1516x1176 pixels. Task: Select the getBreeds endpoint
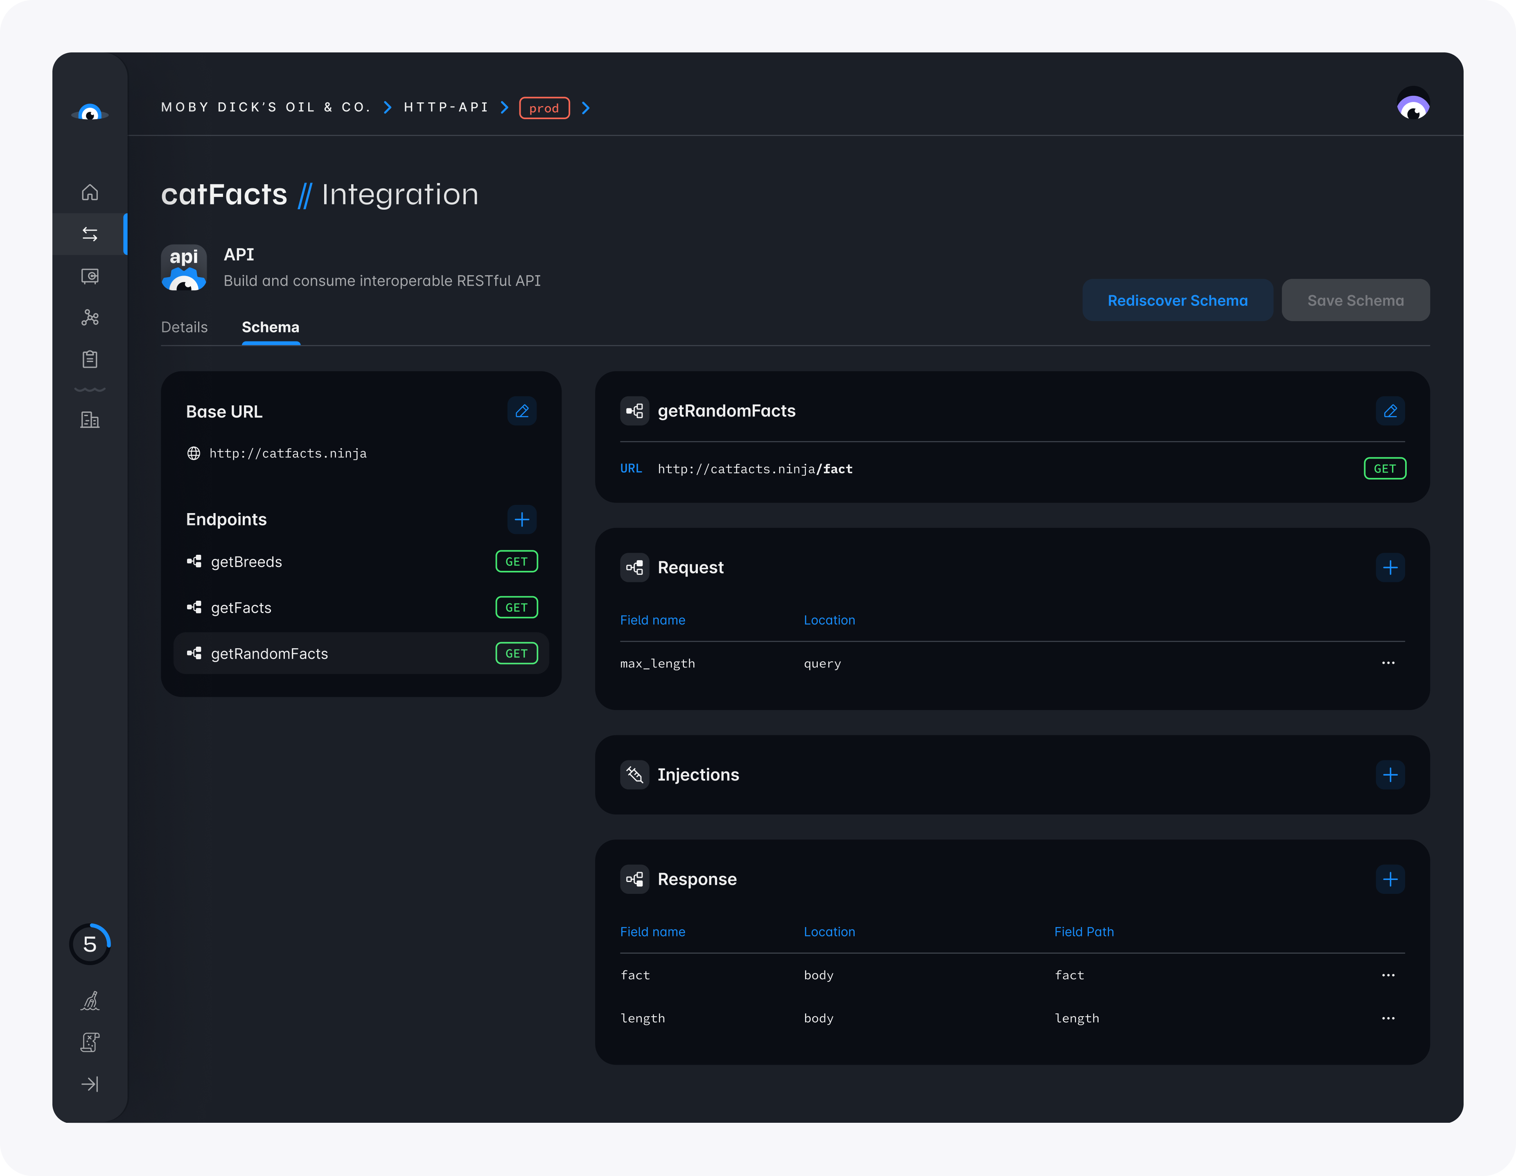[x=361, y=561]
